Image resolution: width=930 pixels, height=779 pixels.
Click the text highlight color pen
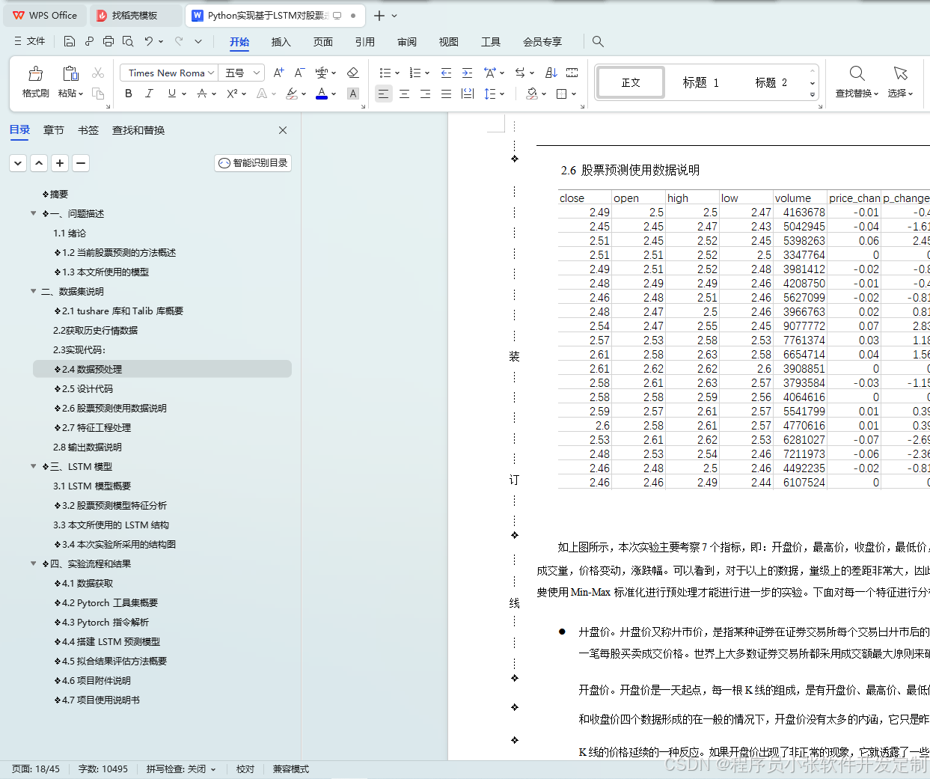tap(292, 94)
